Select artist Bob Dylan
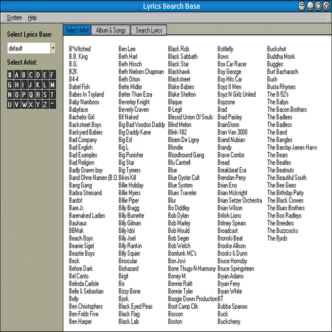This screenshot has height=332, width=332. pos(178,216)
